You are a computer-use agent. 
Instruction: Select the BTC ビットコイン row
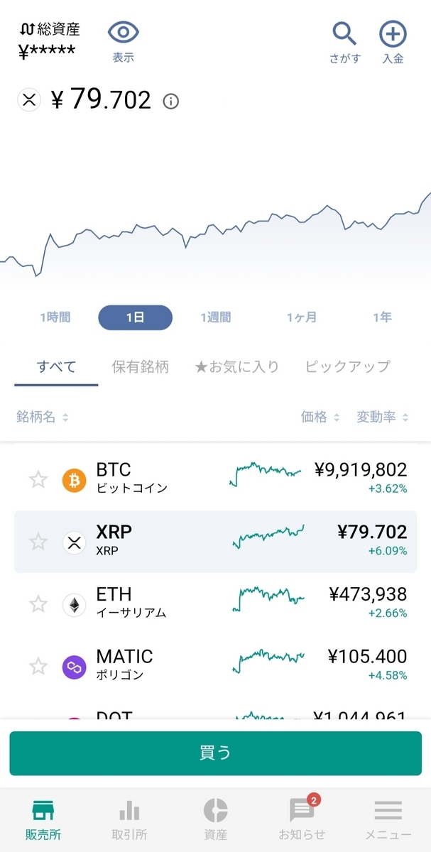[215, 480]
